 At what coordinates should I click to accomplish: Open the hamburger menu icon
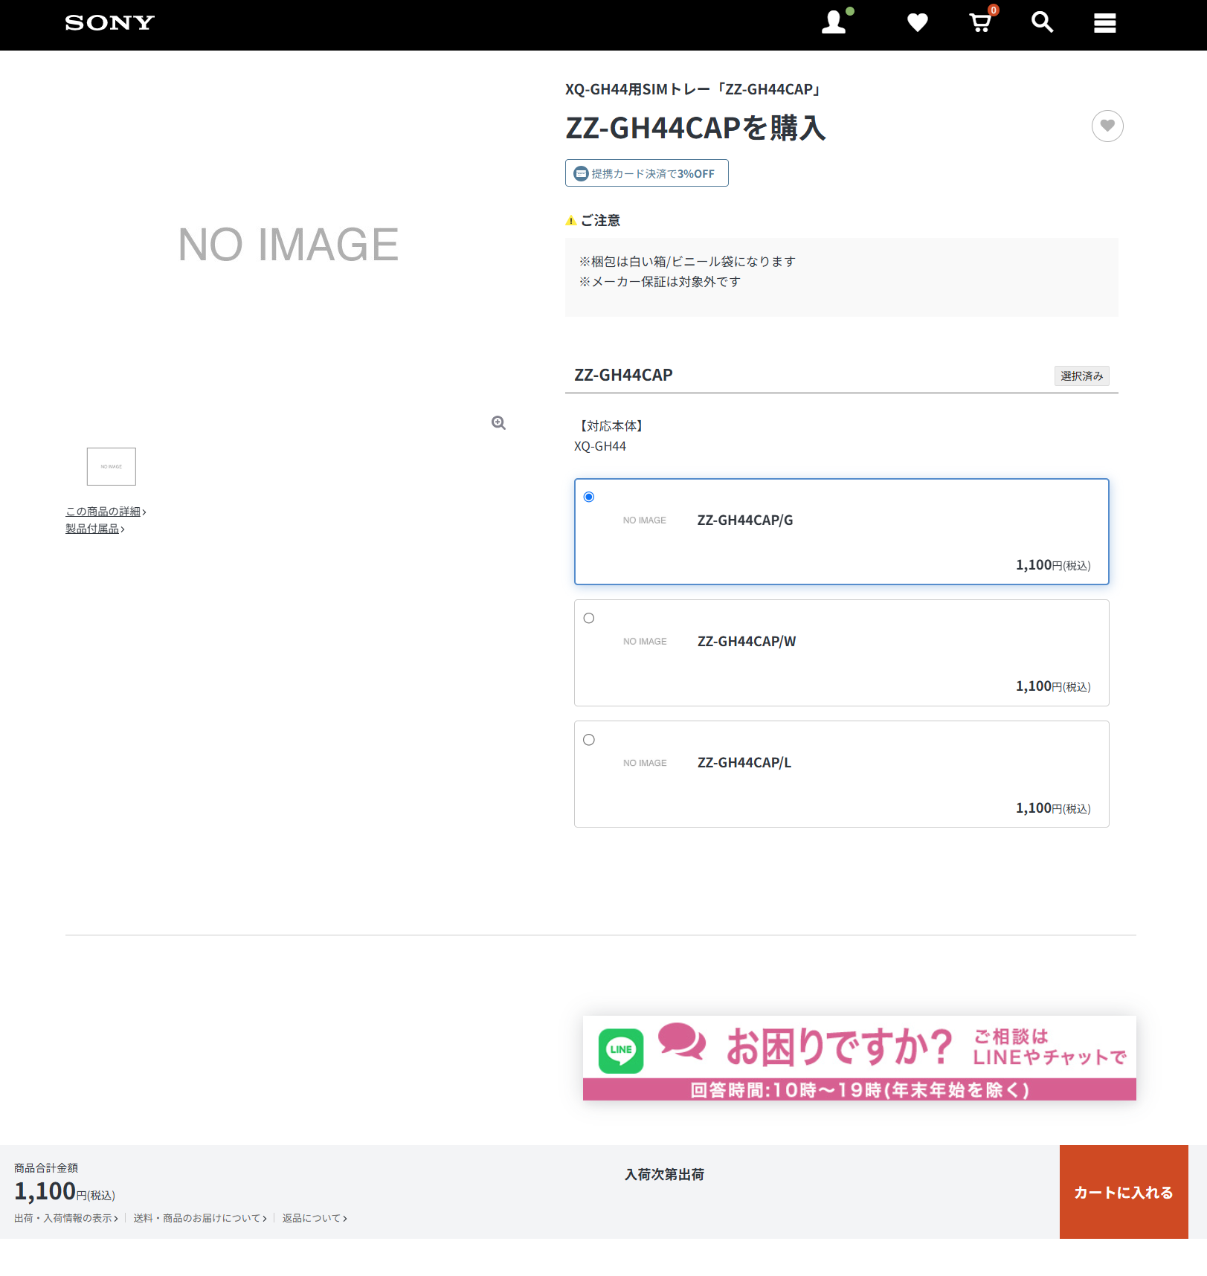[1104, 23]
